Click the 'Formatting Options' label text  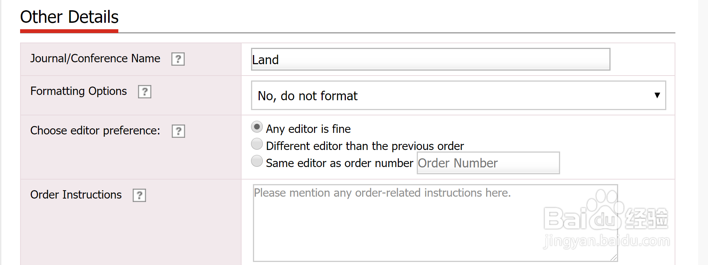coord(78,91)
